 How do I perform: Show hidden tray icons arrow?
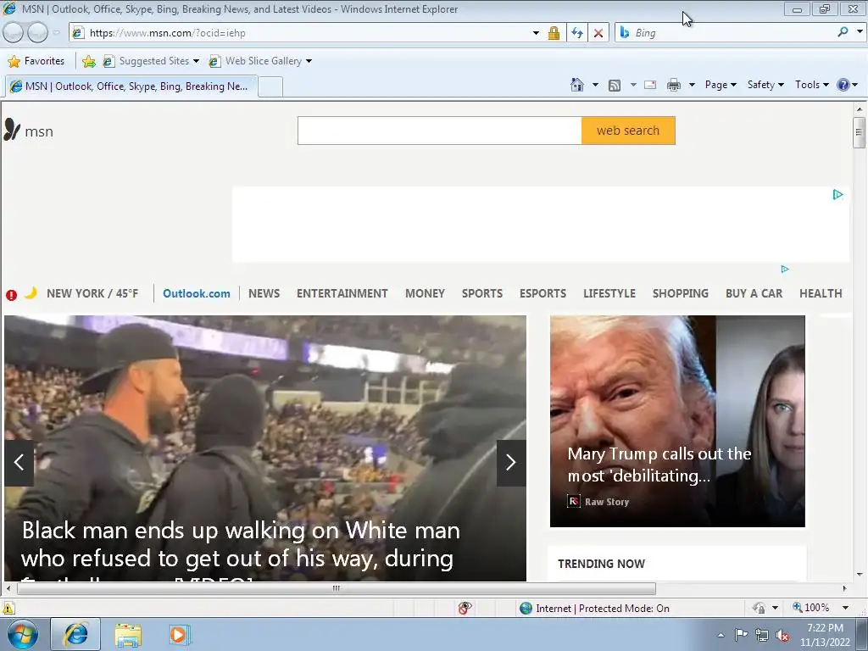(721, 635)
